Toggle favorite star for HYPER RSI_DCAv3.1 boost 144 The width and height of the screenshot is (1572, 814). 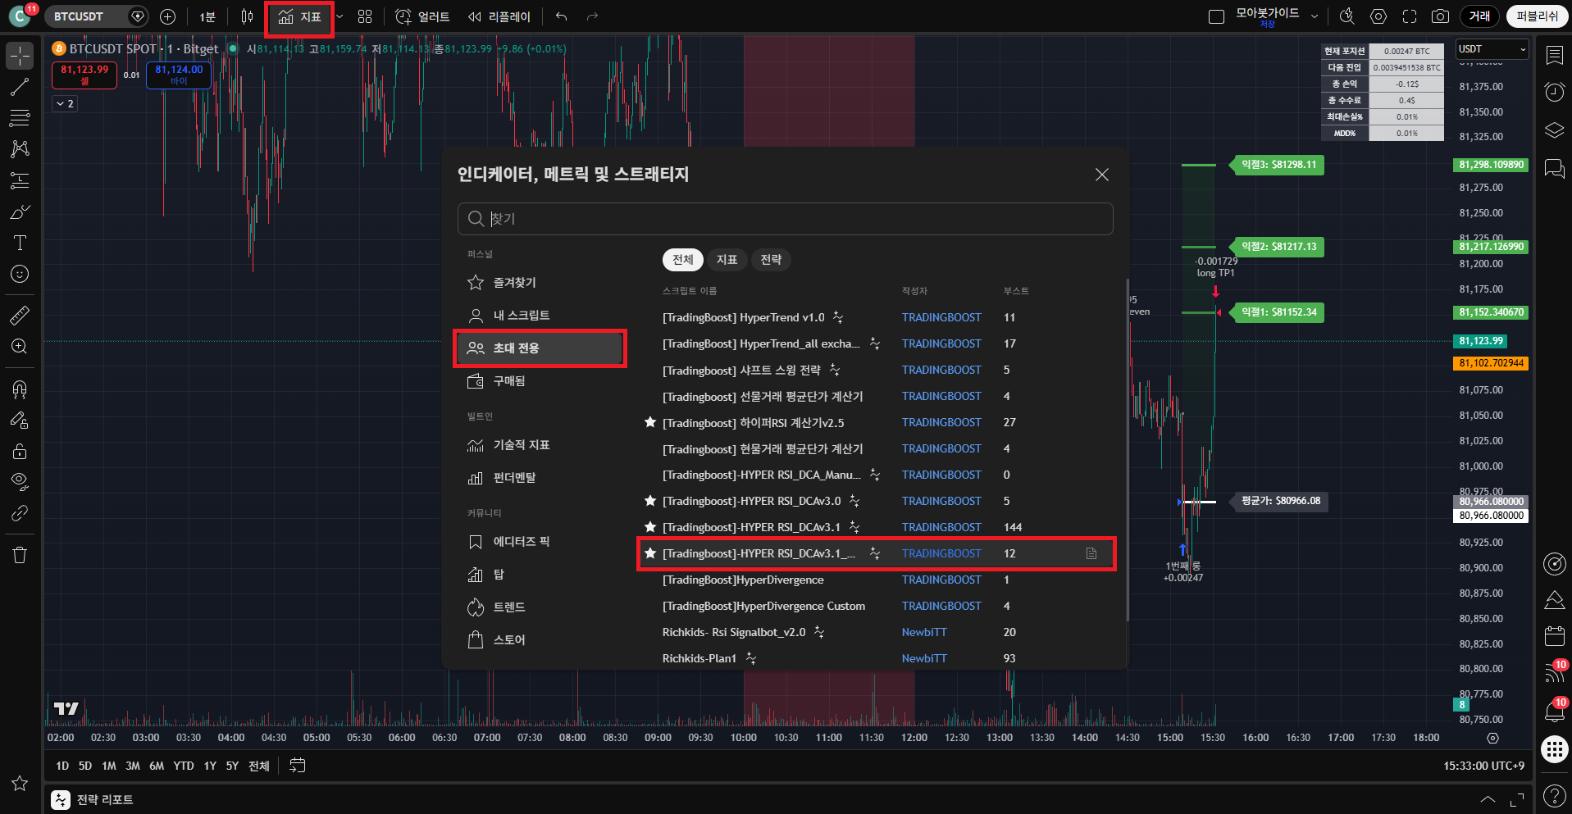[x=650, y=527]
